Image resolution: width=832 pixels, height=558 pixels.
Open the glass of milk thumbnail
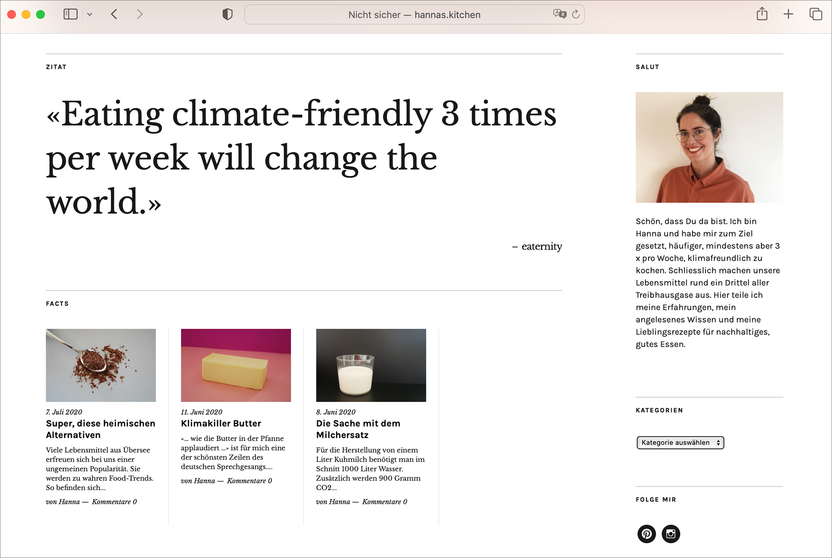pos(371,365)
